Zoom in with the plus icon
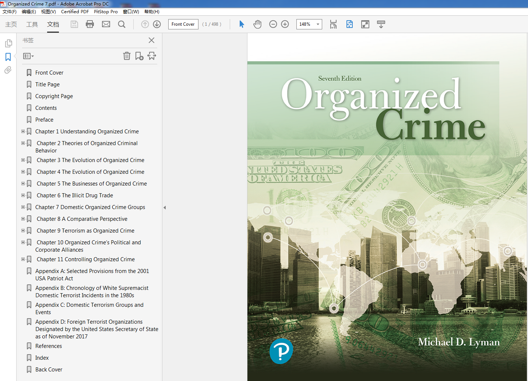Viewport: 528px width, 381px height. [285, 24]
